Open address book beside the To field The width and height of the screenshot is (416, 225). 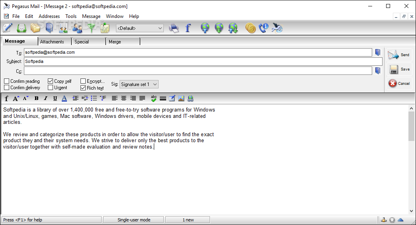378,52
